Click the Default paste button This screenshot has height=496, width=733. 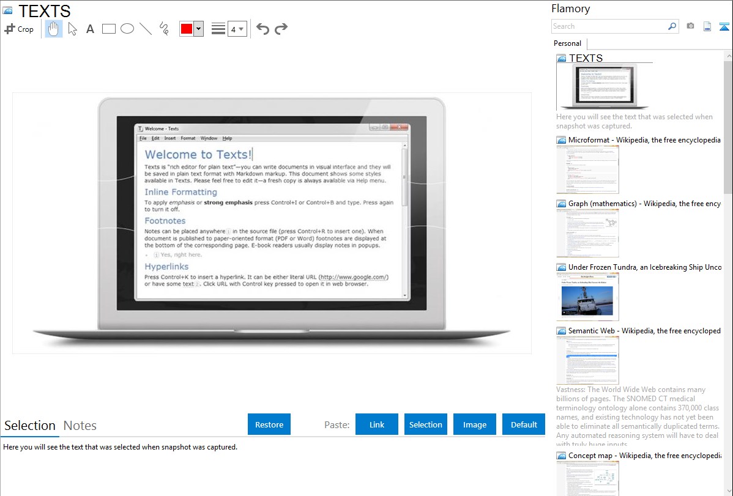tap(524, 424)
